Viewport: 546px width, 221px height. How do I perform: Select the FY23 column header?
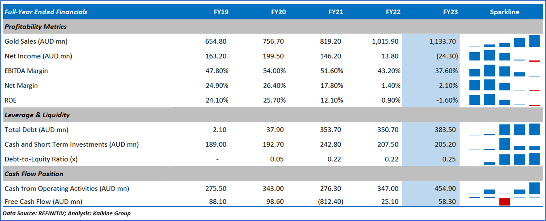pos(451,12)
